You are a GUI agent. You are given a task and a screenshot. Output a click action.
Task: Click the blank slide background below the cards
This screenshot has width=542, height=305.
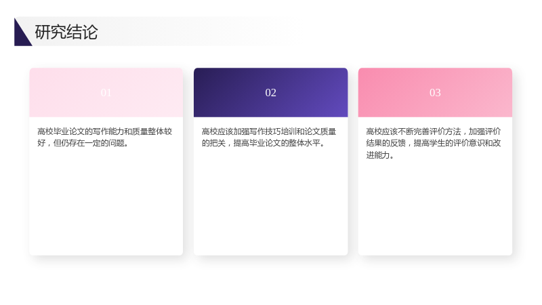pos(271,282)
